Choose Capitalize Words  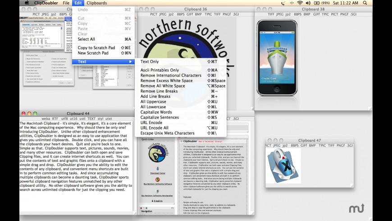[x=181, y=112]
